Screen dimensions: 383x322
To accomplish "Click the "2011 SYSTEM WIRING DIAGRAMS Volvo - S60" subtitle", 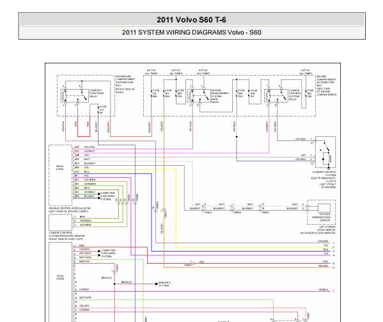I will click(192, 33).
